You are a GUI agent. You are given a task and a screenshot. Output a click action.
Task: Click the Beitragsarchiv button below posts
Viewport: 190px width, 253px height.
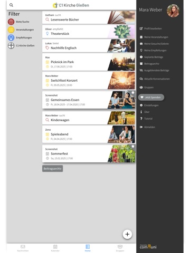click(52, 169)
